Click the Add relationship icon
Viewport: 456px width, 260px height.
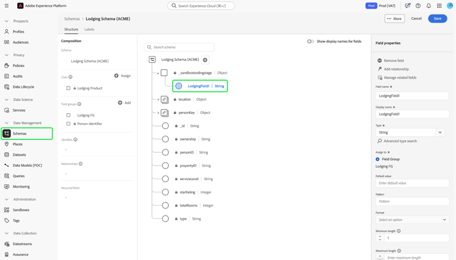[x=380, y=69]
